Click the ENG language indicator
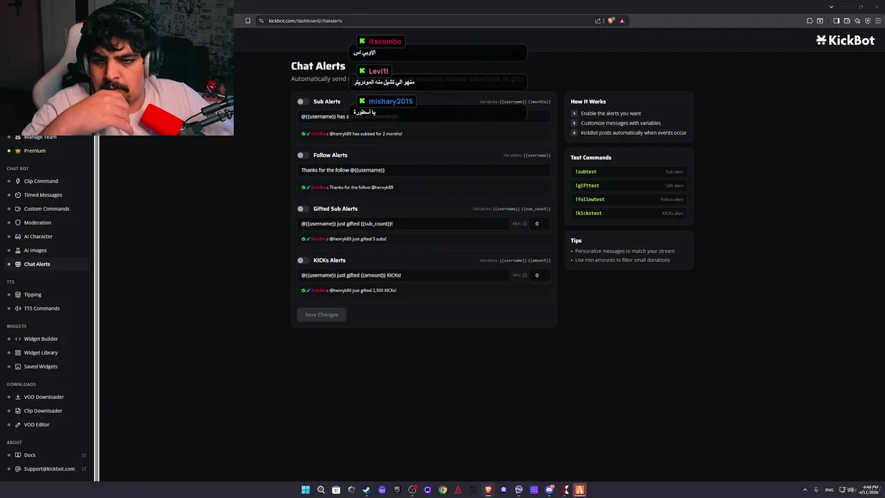Screen dimensions: 885x498 point(829,490)
